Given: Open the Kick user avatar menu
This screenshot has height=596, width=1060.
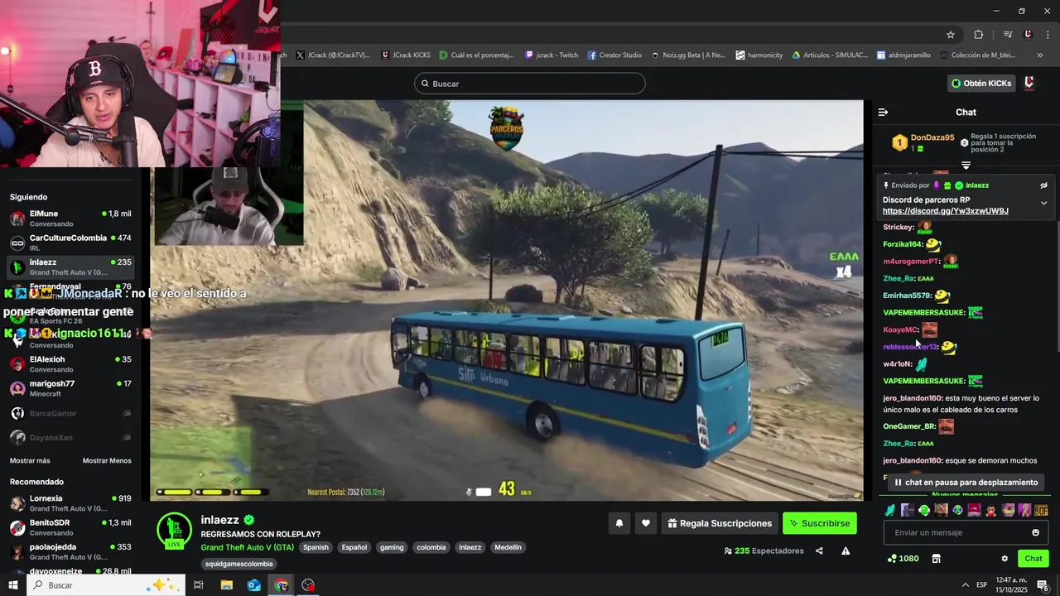Looking at the screenshot, I should (1029, 84).
